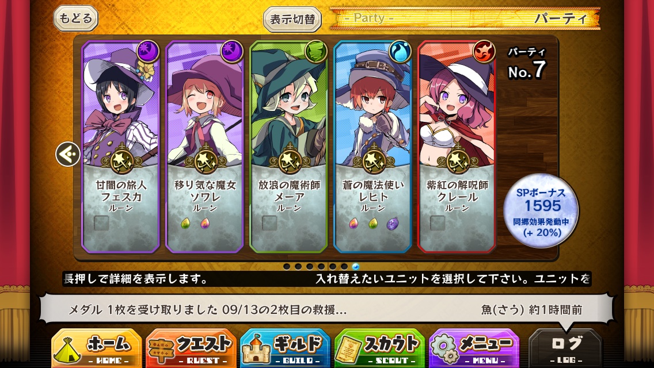The width and height of the screenshot is (654, 368).
Task: Select empty rune slot on フェスカ card
Action: 101,223
